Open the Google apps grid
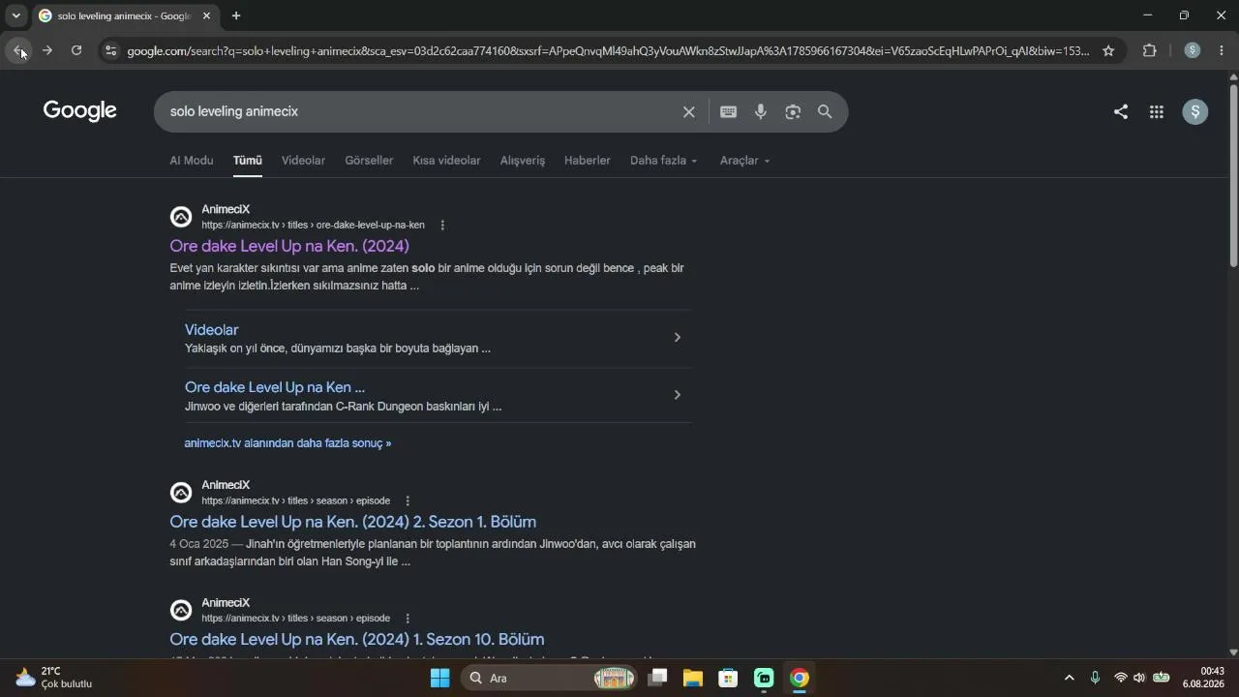 click(1157, 112)
